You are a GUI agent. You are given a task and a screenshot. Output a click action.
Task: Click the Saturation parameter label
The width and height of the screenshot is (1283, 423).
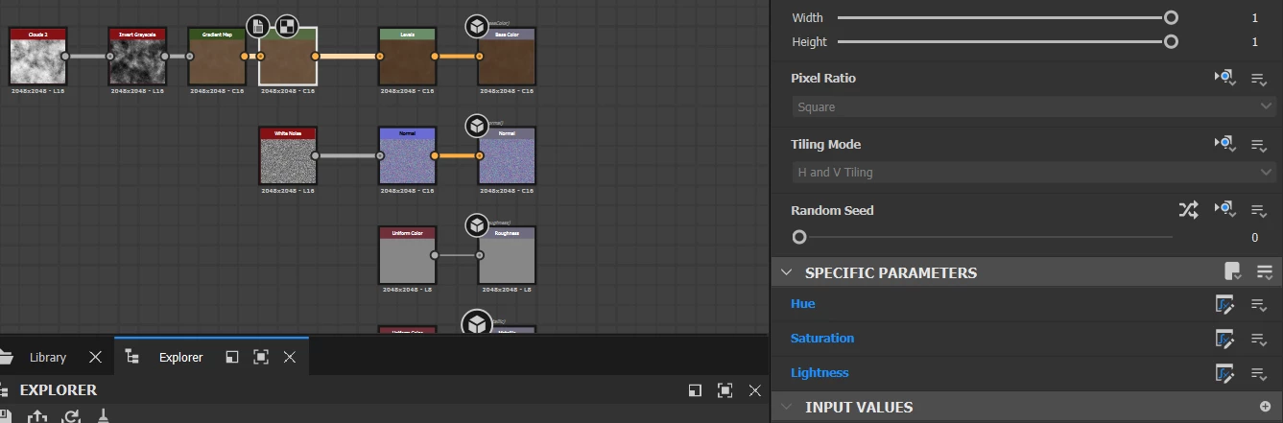822,339
